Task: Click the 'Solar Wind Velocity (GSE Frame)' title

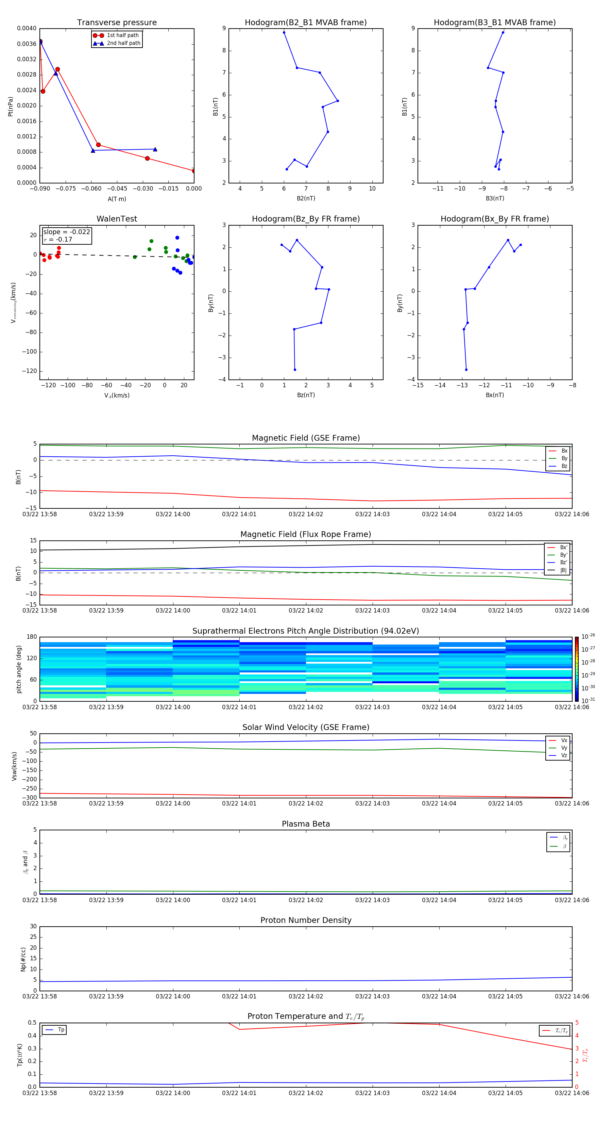Action: point(306,728)
